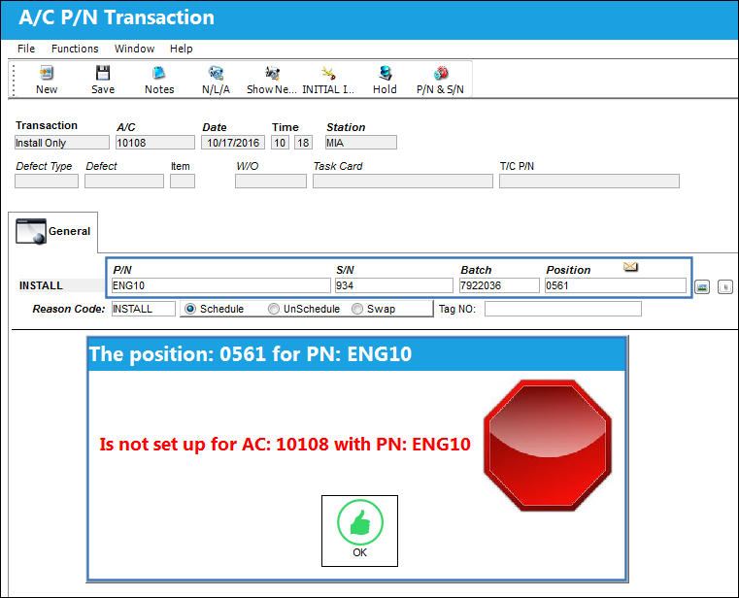The width and height of the screenshot is (739, 598).
Task: Click the A/C field showing 10108
Action: click(x=155, y=143)
